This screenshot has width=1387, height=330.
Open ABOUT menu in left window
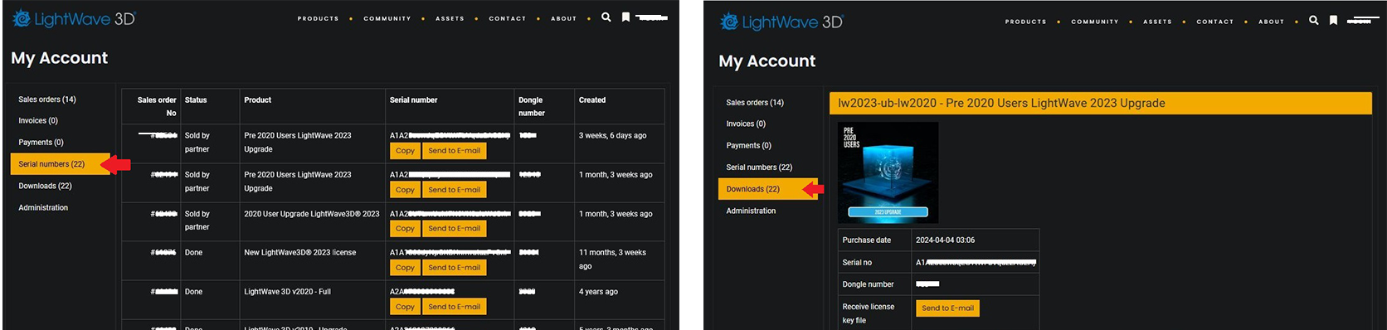click(564, 18)
